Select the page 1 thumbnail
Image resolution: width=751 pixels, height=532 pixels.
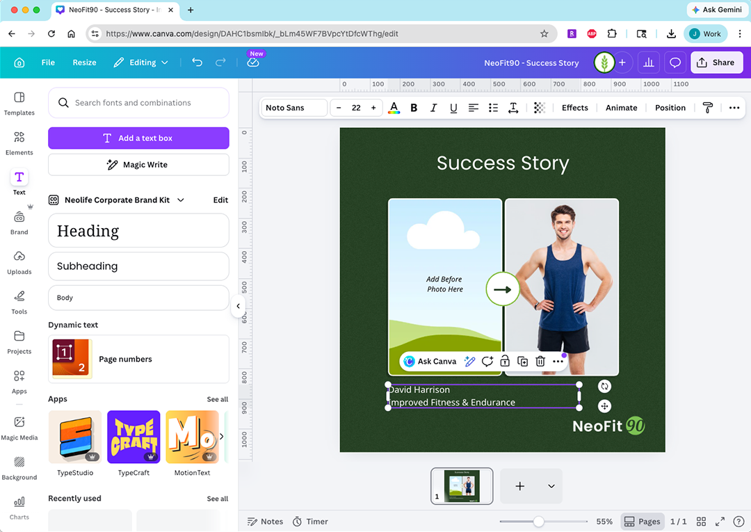(x=462, y=485)
